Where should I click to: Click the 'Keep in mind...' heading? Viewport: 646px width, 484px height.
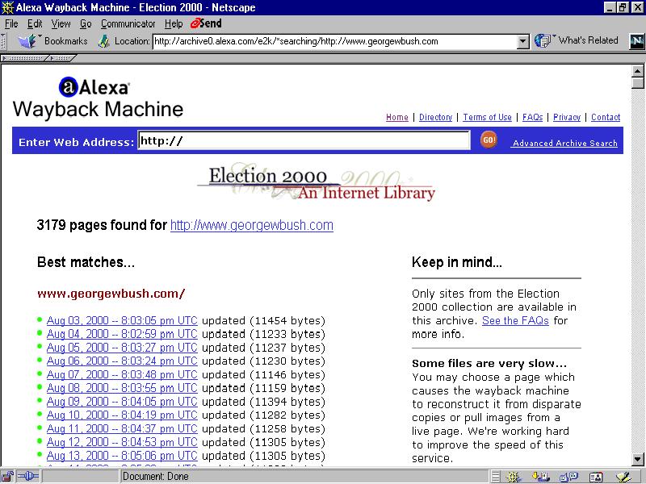pos(457,262)
